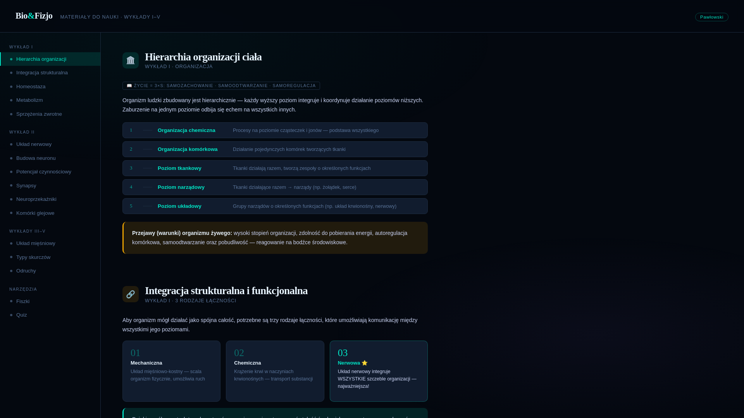Go to Integracja strukturalna section

coord(50,73)
